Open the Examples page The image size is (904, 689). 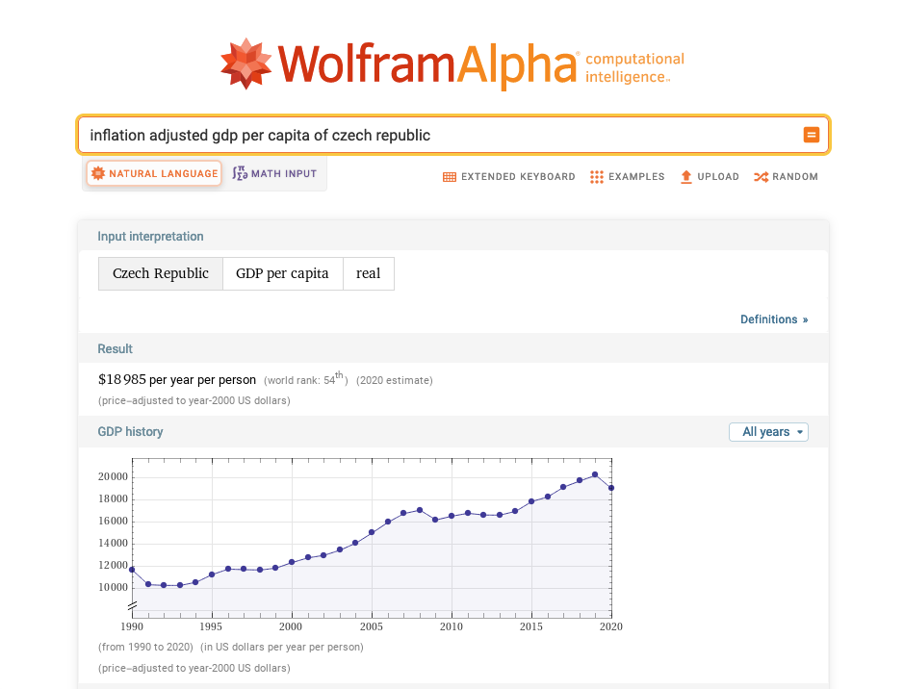[627, 177]
